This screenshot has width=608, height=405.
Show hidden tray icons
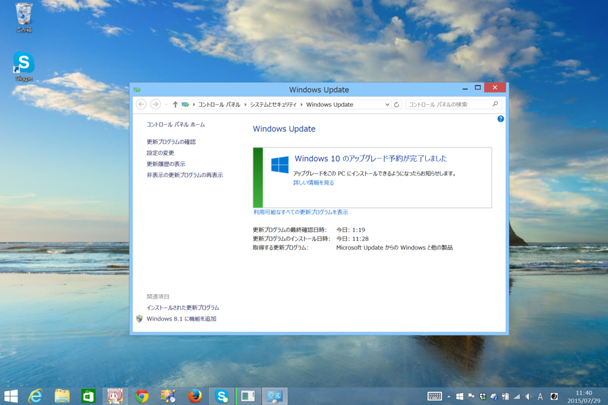[449, 397]
